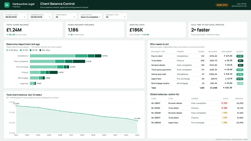Click the Completions bar £415K label
Image resolution: width=251 pixels, height=141 pixels.
(105, 56)
